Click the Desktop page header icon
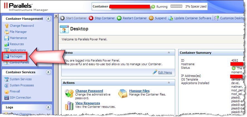Screen dimensions: 247x117 64,29
